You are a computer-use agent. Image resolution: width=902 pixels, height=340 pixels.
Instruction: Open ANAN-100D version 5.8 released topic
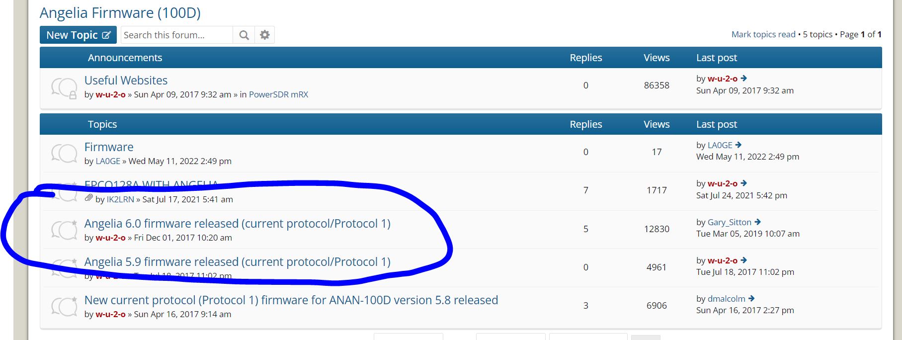(x=291, y=300)
